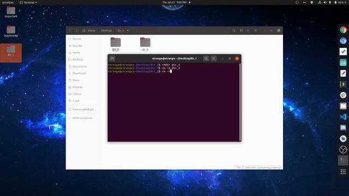This screenshot has height=196, width=349.
Task: Open view options dropdown in Files toolbar
Action: (248, 30)
